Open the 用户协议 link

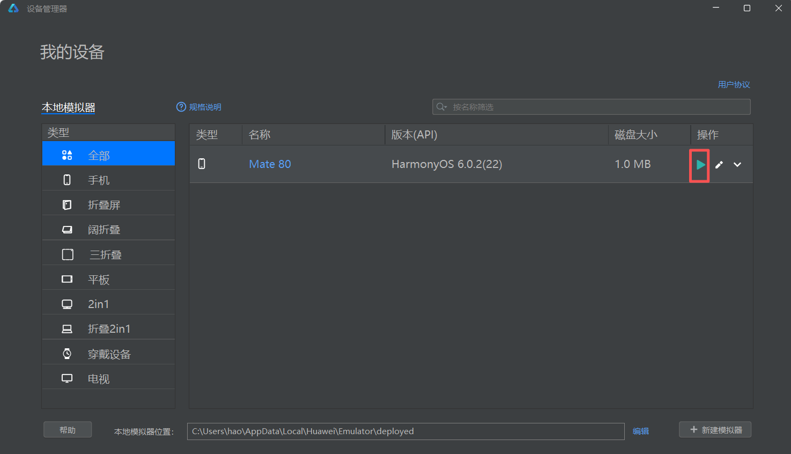tap(734, 84)
